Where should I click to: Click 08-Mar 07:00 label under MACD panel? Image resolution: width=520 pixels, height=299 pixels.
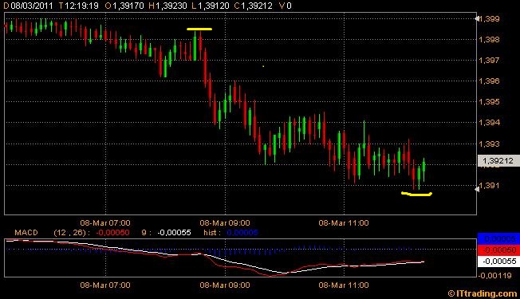pyautogui.click(x=105, y=285)
